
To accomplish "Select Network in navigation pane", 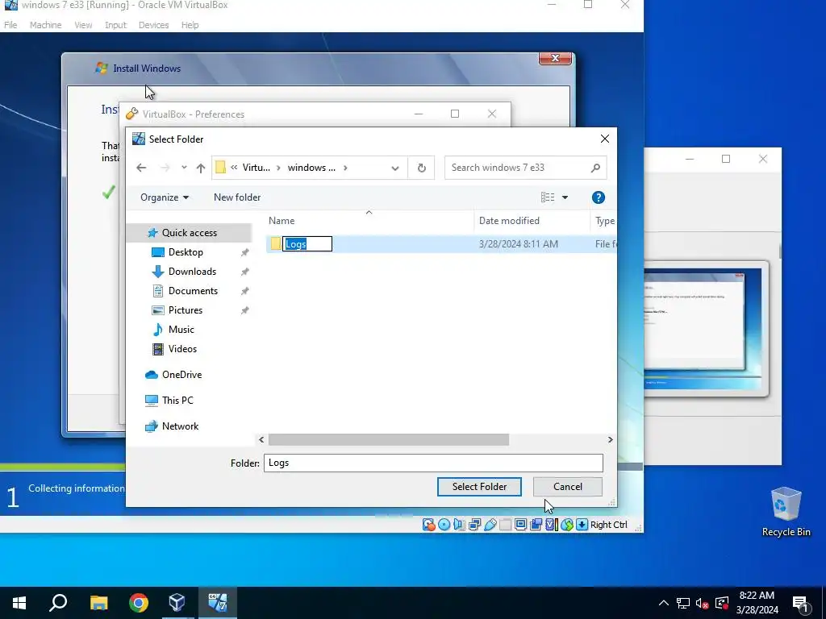I will click(x=180, y=426).
